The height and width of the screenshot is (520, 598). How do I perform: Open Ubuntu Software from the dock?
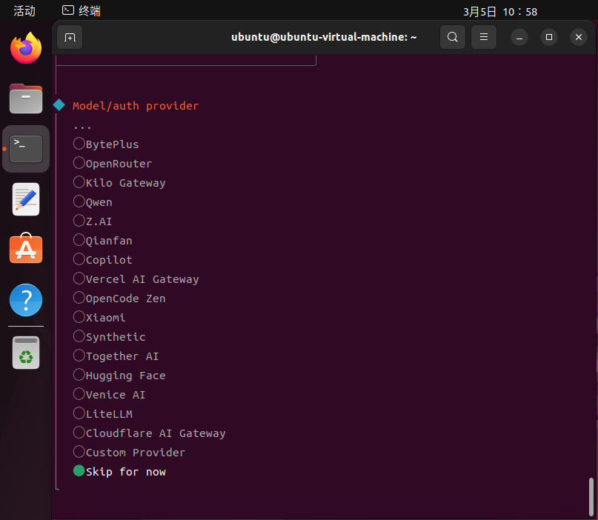[26, 249]
